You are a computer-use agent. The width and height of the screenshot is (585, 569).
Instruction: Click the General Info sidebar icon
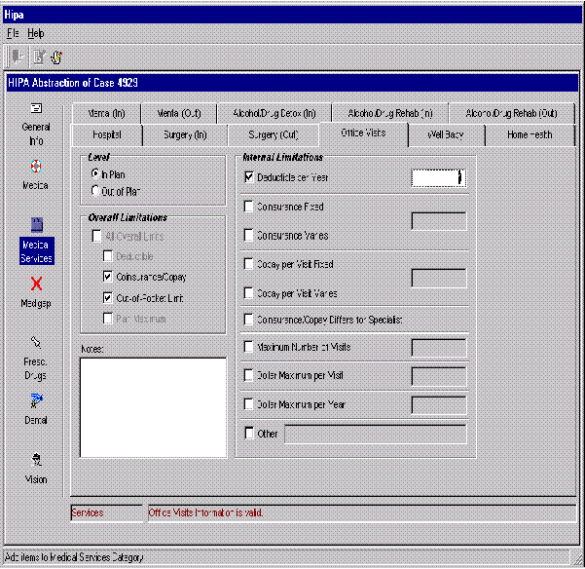pos(36,109)
